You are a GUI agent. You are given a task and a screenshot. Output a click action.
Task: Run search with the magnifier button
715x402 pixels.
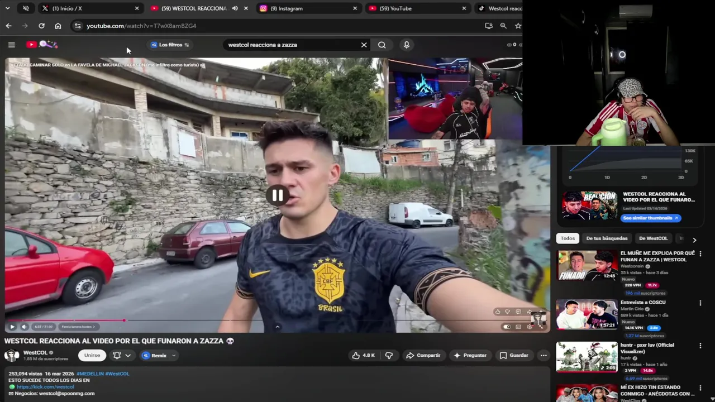tap(382, 45)
